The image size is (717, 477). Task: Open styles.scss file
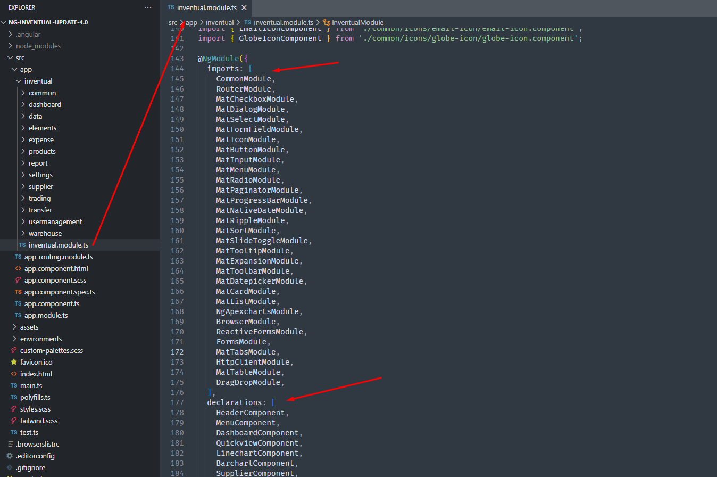click(80, 409)
